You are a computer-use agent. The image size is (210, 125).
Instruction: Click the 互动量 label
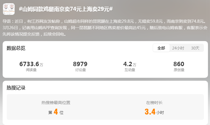[x=130, y=70]
